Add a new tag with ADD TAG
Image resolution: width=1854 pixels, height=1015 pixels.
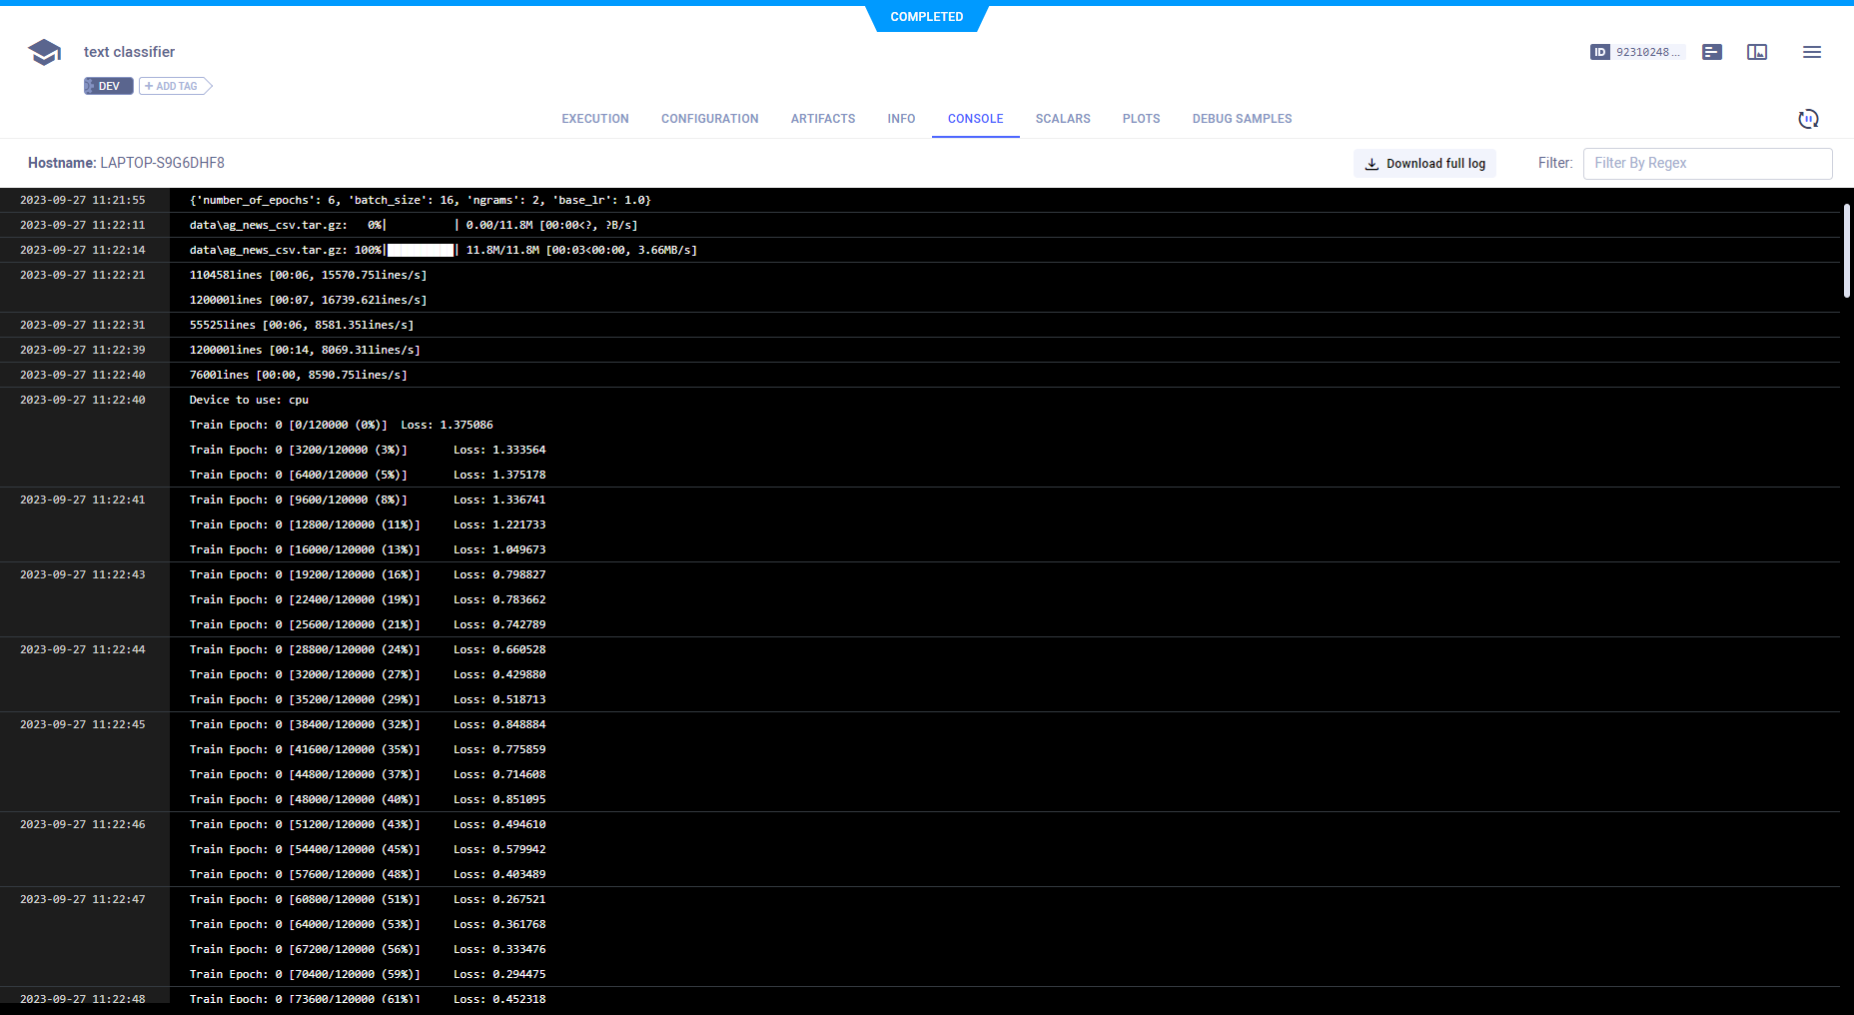pyautogui.click(x=175, y=86)
